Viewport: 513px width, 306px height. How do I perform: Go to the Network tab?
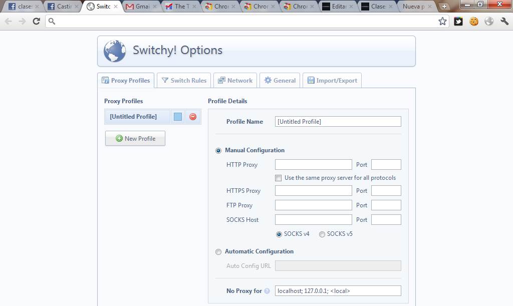click(x=235, y=80)
